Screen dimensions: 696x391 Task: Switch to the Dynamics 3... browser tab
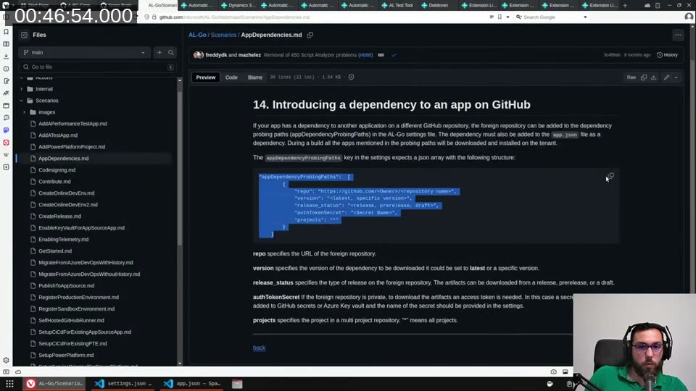pos(240,5)
